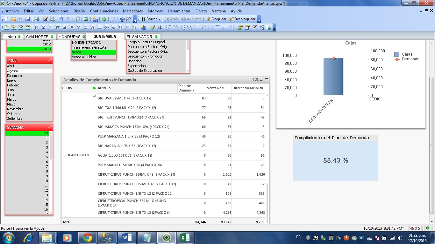
Task: Search in SEMANA list box magnifier
Action: 50,127
